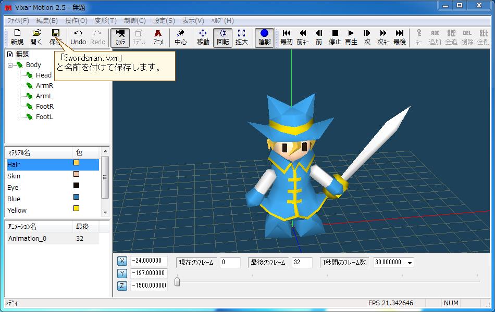Toggle 陰影 shading display

(265, 38)
